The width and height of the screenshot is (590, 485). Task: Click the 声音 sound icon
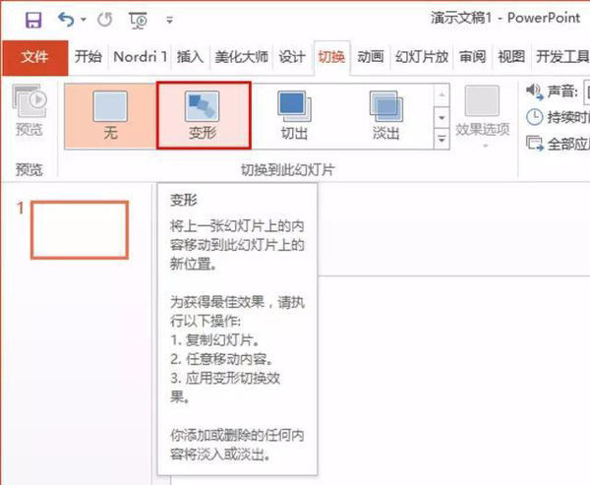pos(534,91)
